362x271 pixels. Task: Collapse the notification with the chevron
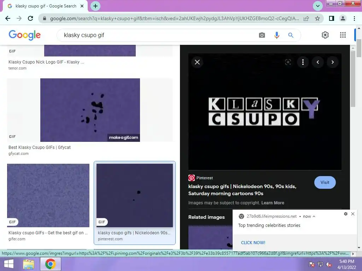tap(314, 216)
